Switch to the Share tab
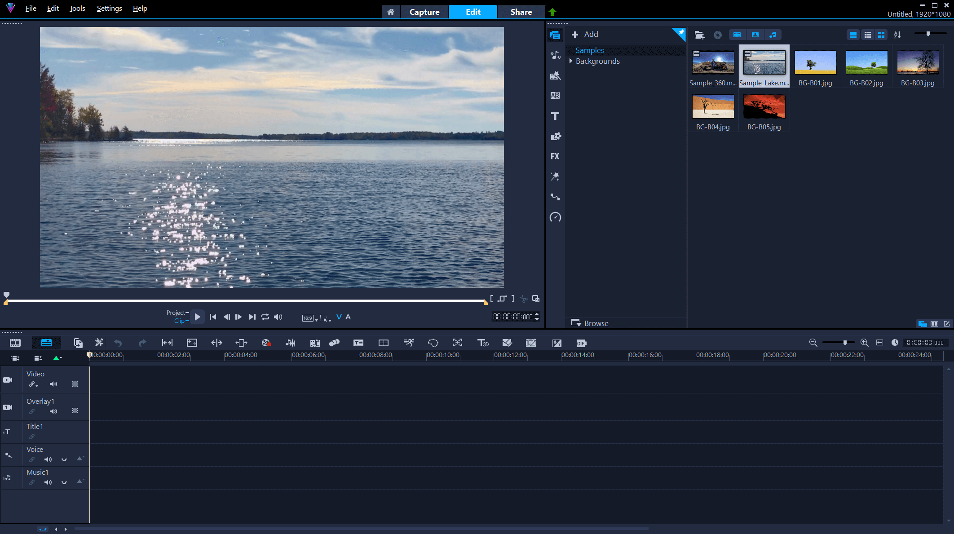954x534 pixels. pos(521,12)
